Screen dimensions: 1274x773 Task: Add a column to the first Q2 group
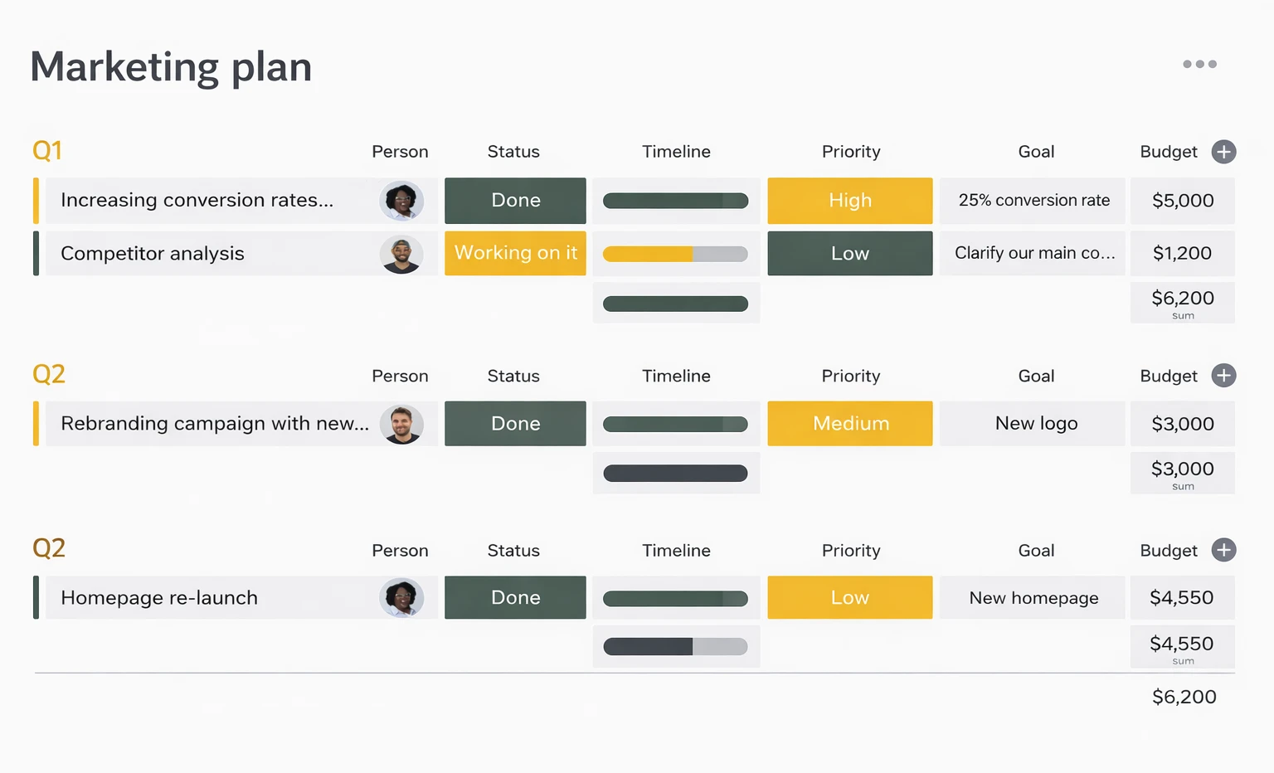pos(1223,376)
